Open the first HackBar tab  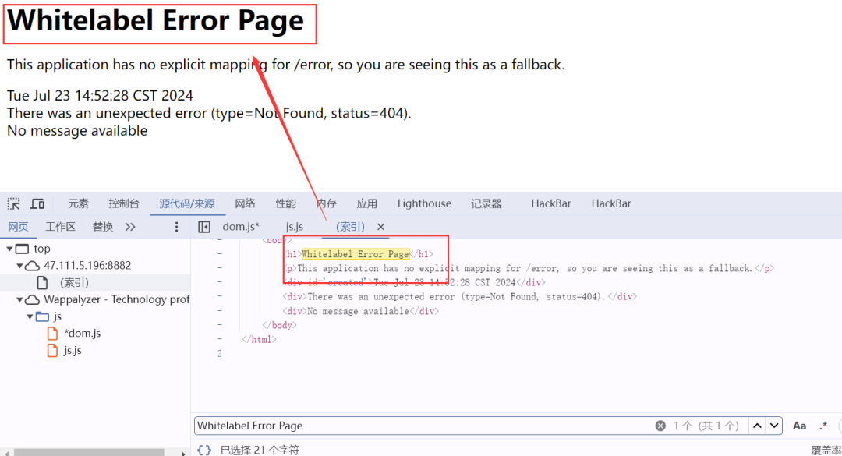point(551,203)
